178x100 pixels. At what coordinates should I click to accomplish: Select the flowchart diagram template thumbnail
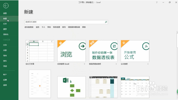click(x=72, y=87)
